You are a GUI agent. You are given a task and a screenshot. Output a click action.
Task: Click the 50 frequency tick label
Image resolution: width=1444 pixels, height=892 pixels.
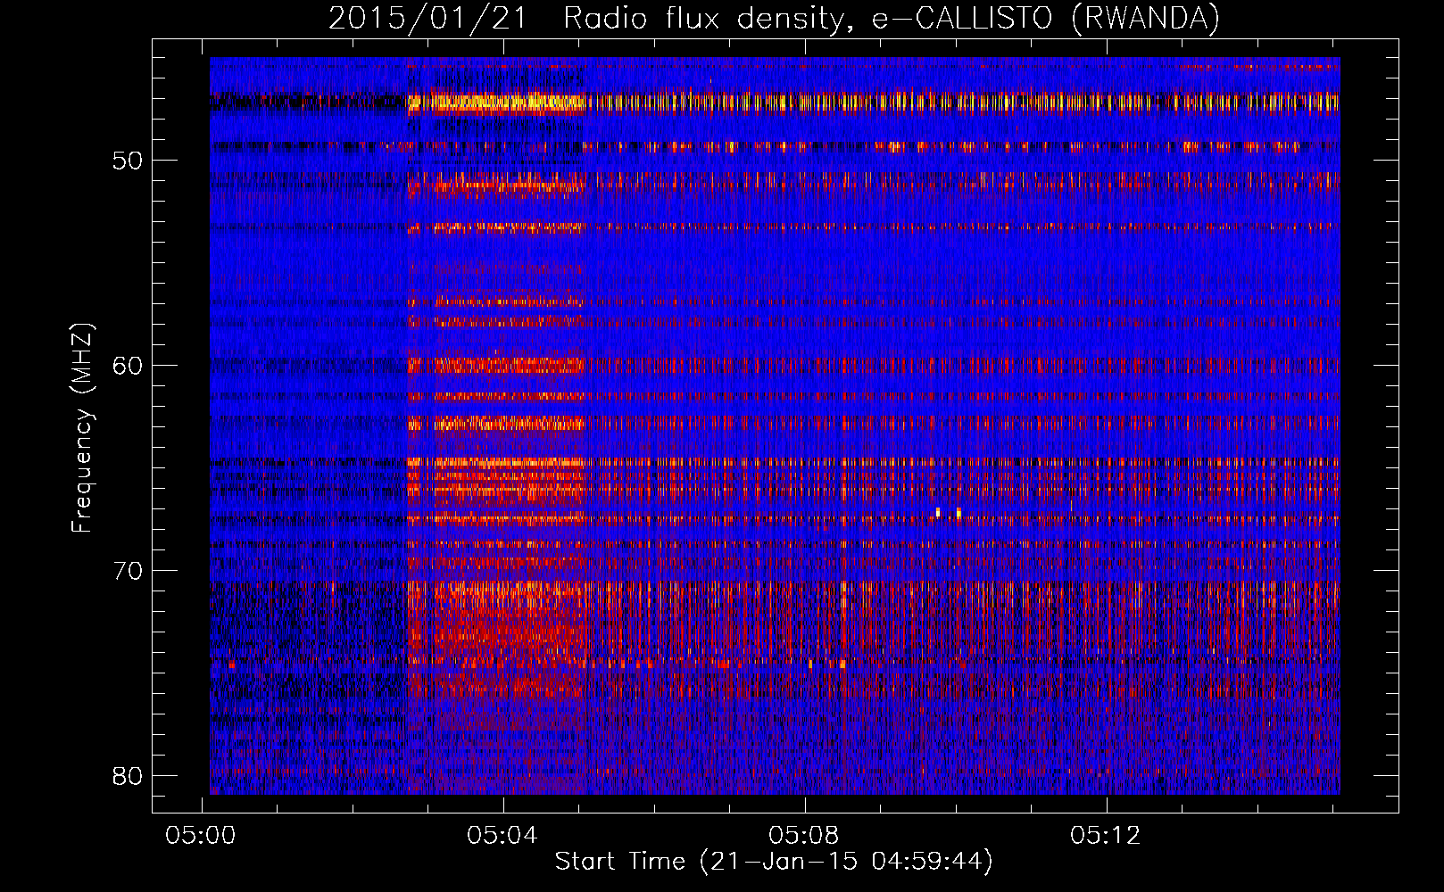coord(129,161)
